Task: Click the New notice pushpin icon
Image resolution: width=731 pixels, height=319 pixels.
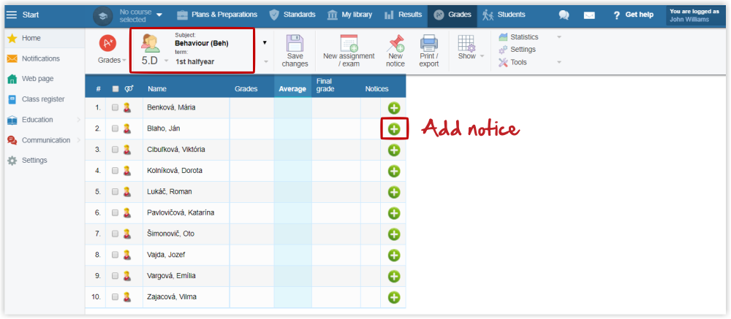Action: coord(395,43)
